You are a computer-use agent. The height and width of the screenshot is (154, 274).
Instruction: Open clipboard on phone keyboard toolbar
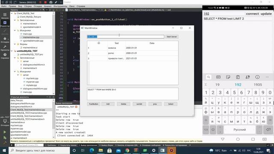(x=238, y=77)
